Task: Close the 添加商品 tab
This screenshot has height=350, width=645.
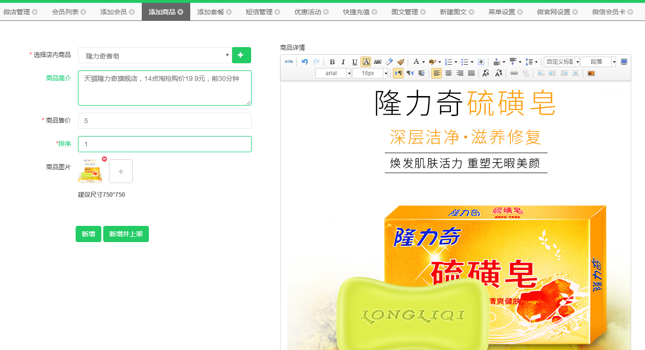Action: pyautogui.click(x=180, y=12)
